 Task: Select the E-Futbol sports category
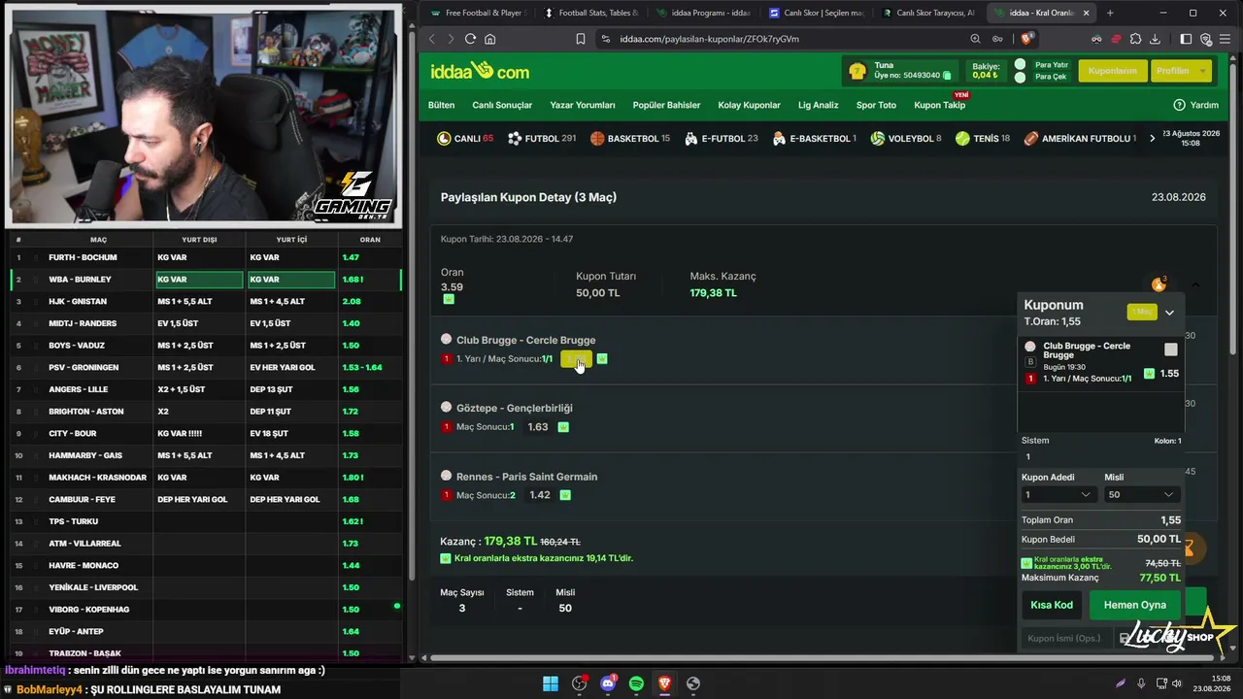pyautogui.click(x=722, y=139)
